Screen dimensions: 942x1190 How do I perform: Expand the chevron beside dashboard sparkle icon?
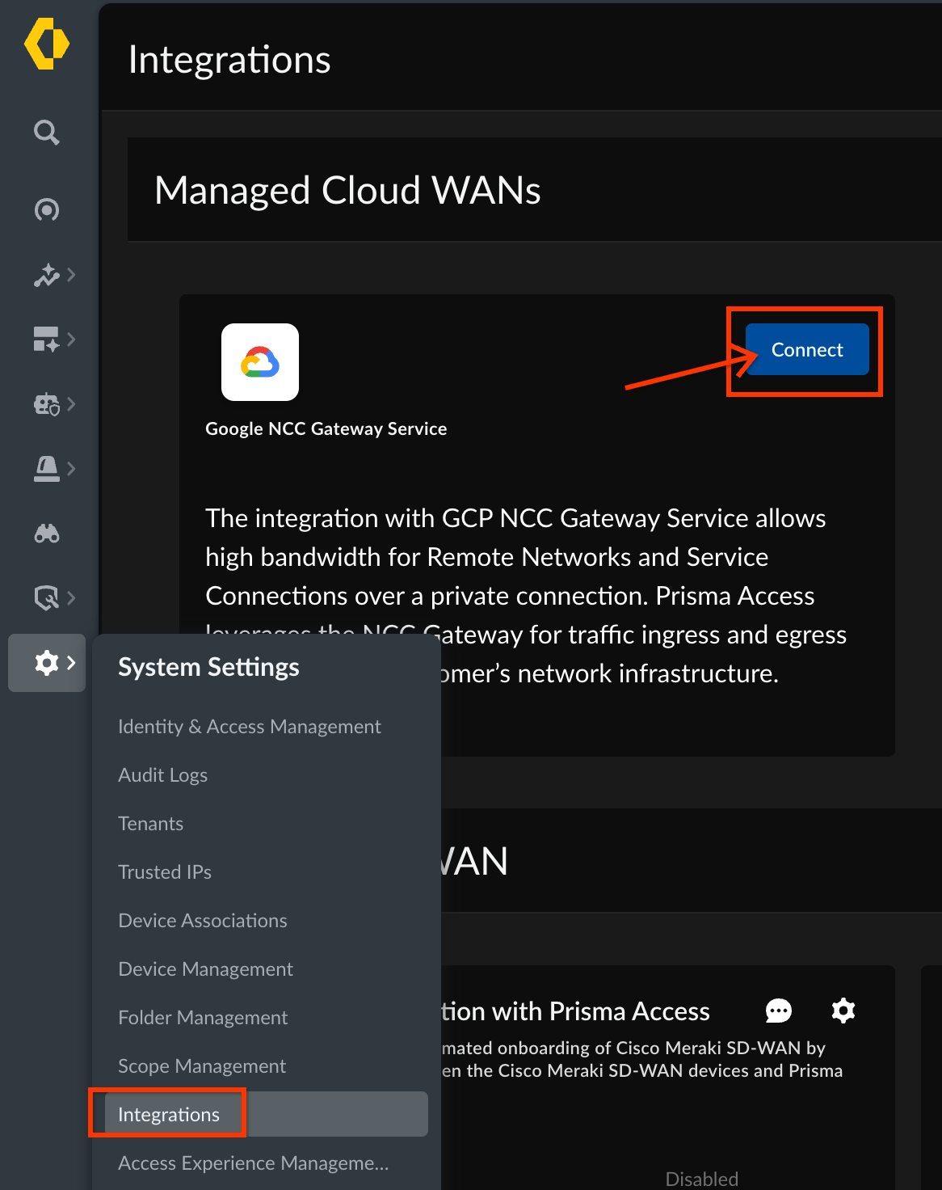(72, 340)
